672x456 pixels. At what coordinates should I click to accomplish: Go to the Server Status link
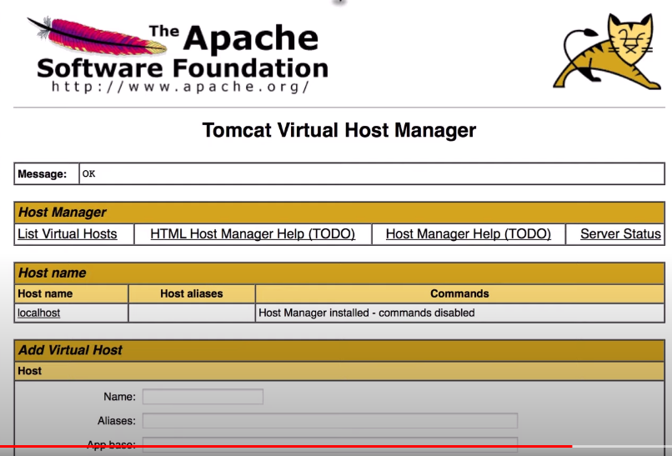coord(620,234)
